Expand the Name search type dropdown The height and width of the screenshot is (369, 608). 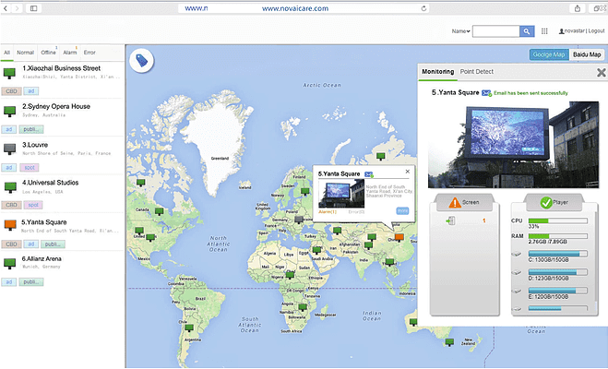[461, 31]
